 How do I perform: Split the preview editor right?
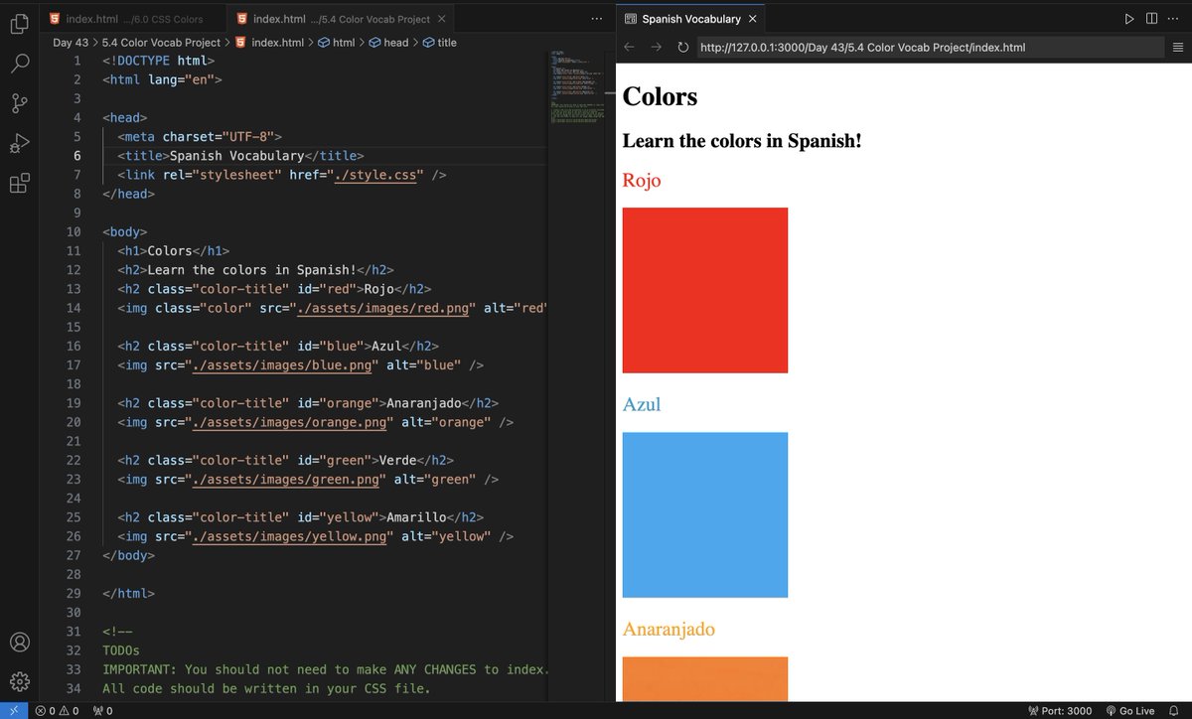pos(1151,19)
